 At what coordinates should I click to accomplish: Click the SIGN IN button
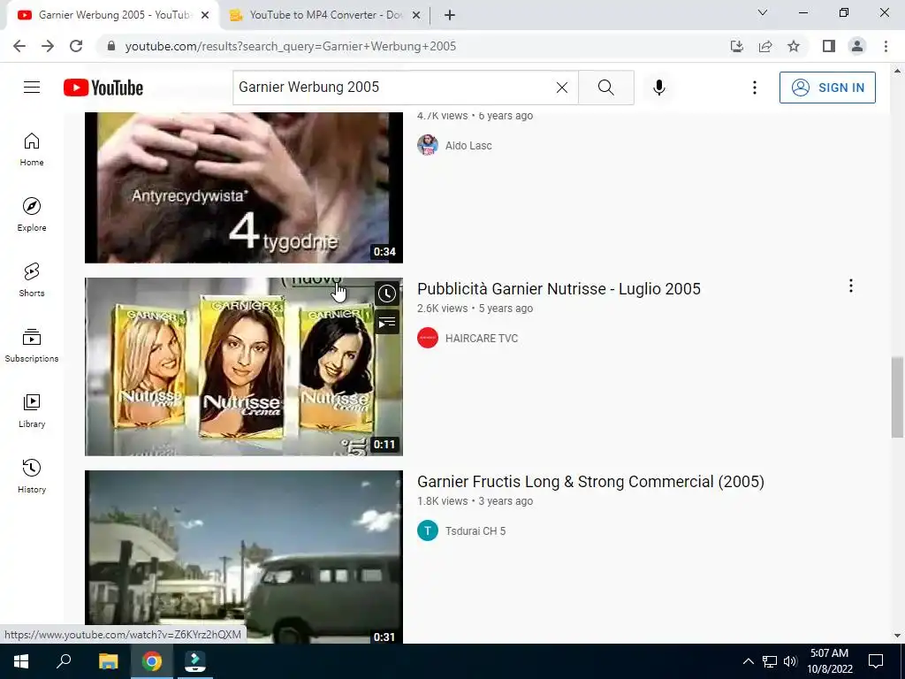pyautogui.click(x=827, y=88)
